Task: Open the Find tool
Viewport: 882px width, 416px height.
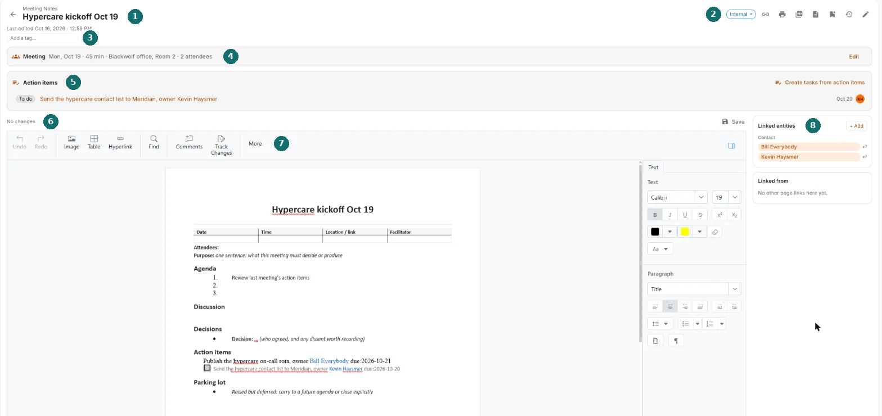Action: (154, 142)
